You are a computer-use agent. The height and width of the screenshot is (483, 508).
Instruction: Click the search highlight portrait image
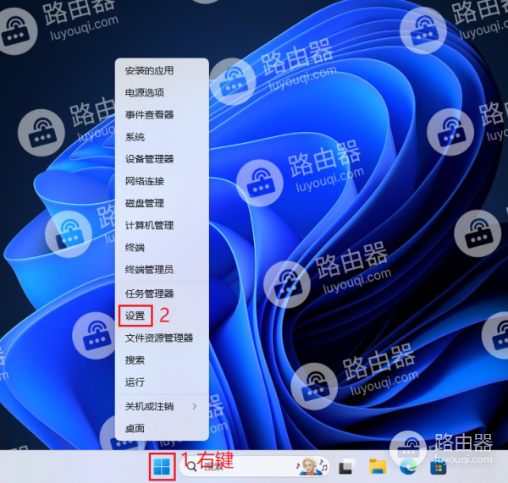click(x=312, y=466)
